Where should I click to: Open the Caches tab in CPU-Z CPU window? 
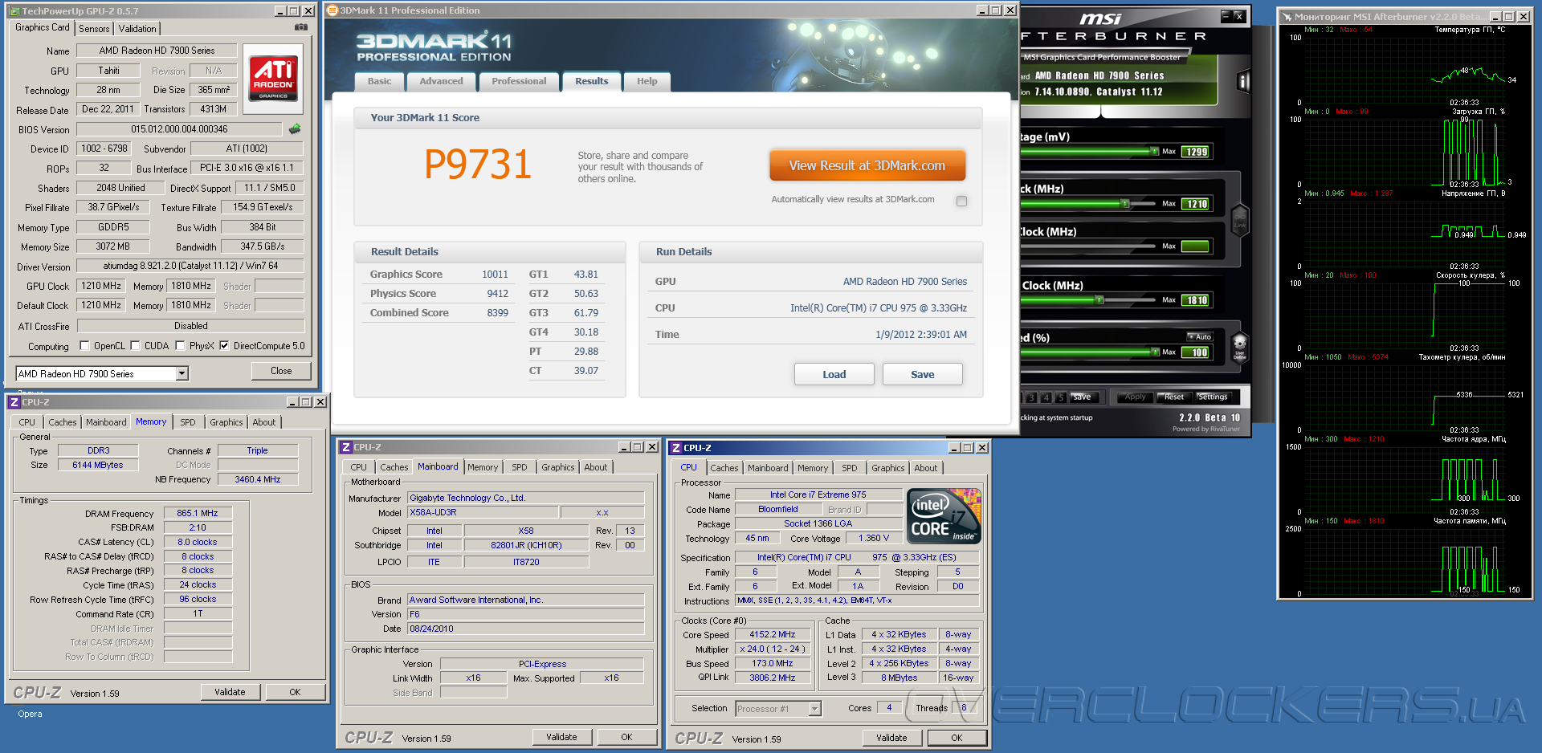pos(724,468)
